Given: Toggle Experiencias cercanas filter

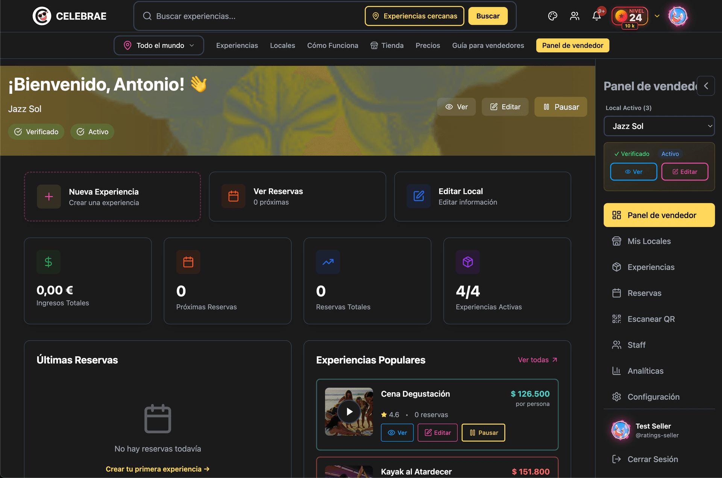Looking at the screenshot, I should pyautogui.click(x=414, y=16).
